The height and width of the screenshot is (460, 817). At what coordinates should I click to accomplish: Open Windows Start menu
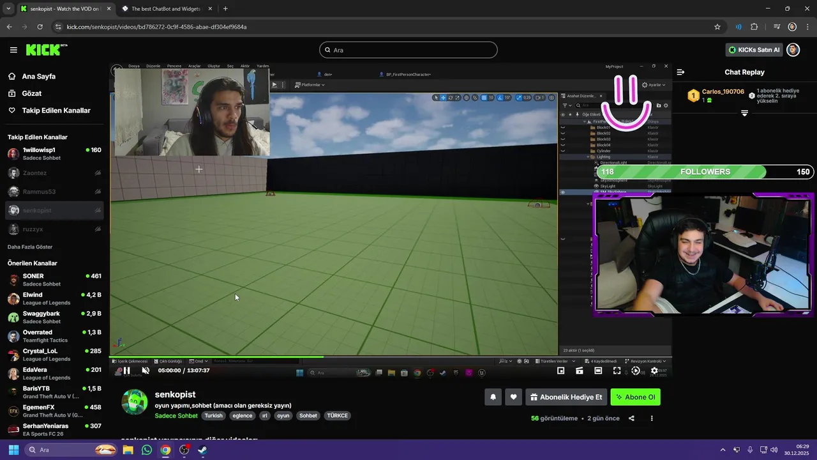tap(13, 450)
